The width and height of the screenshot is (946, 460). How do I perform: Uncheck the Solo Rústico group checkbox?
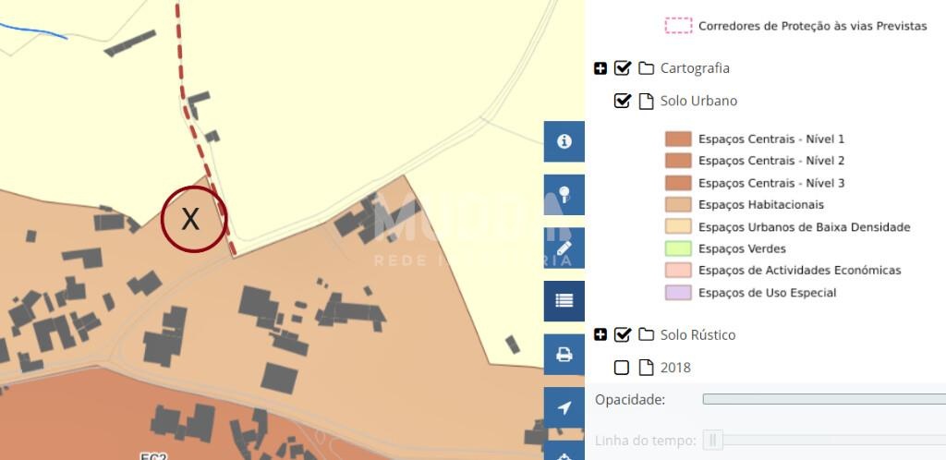pos(623,334)
